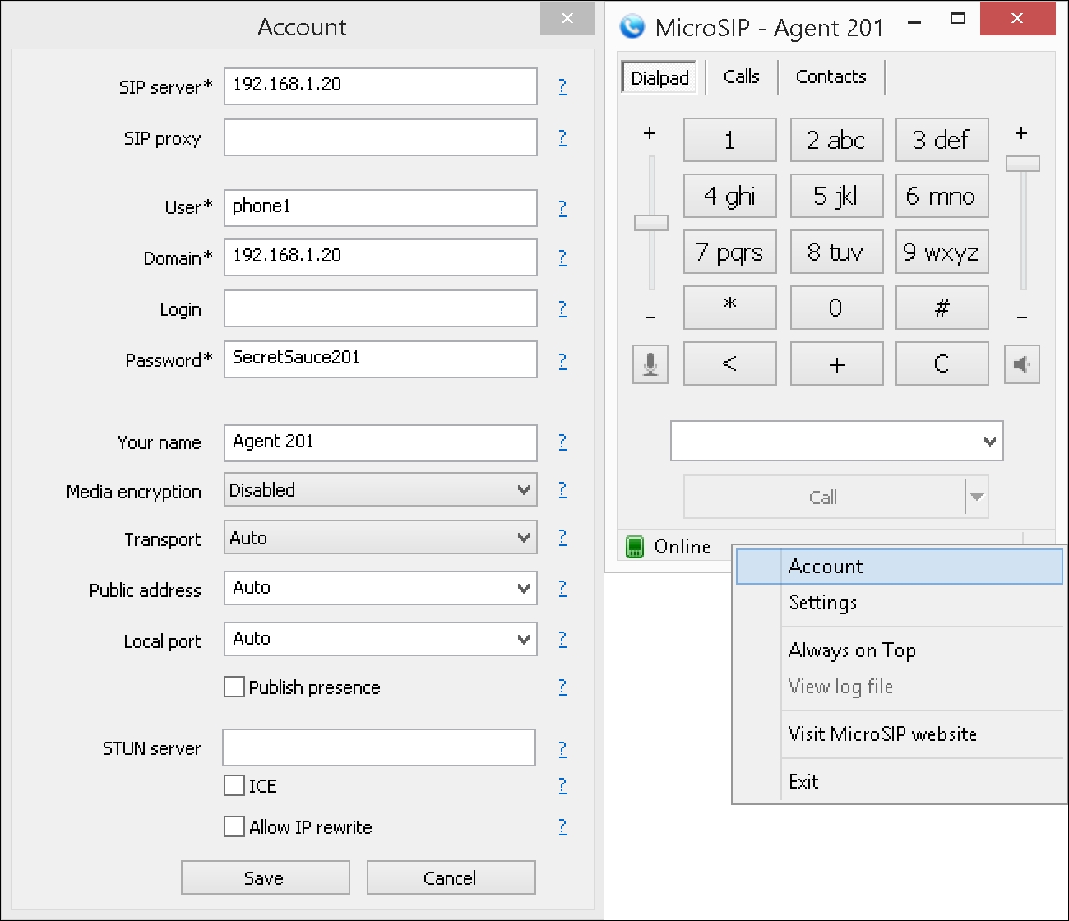This screenshot has width=1069, height=921.
Task: Click the # key on the dialpad
Action: (x=942, y=308)
